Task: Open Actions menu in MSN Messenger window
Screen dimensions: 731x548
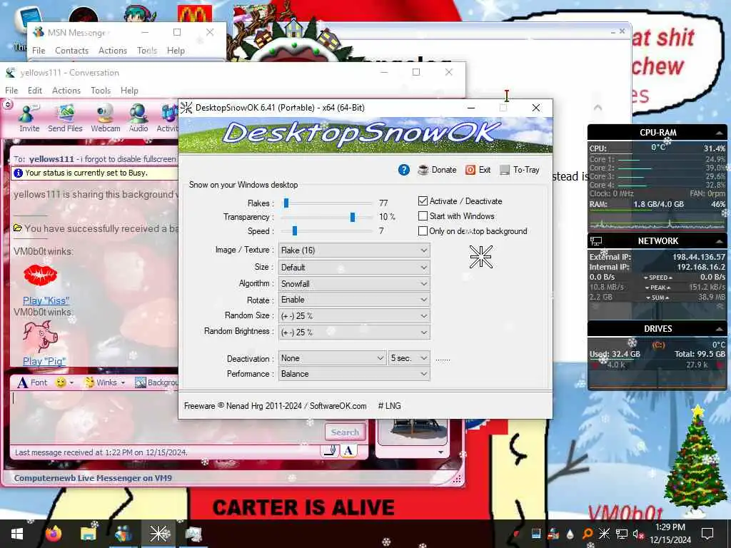Action: [112, 51]
